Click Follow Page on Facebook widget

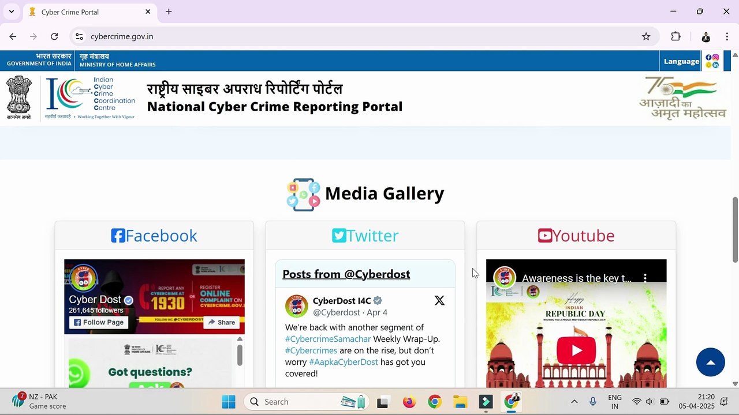[x=99, y=322]
